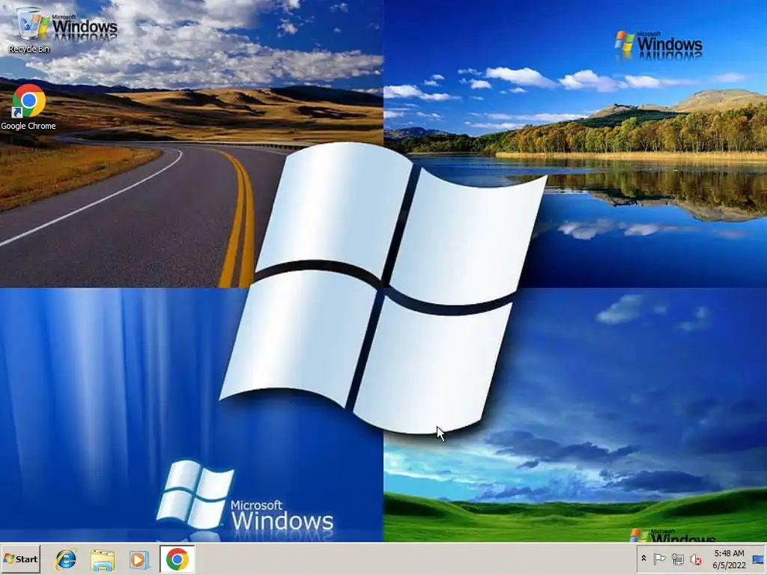
Task: Launch Windows Media Player from the taskbar
Action: click(139, 559)
